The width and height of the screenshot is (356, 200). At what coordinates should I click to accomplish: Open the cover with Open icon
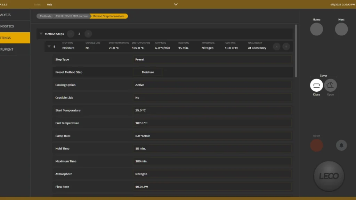click(x=330, y=85)
